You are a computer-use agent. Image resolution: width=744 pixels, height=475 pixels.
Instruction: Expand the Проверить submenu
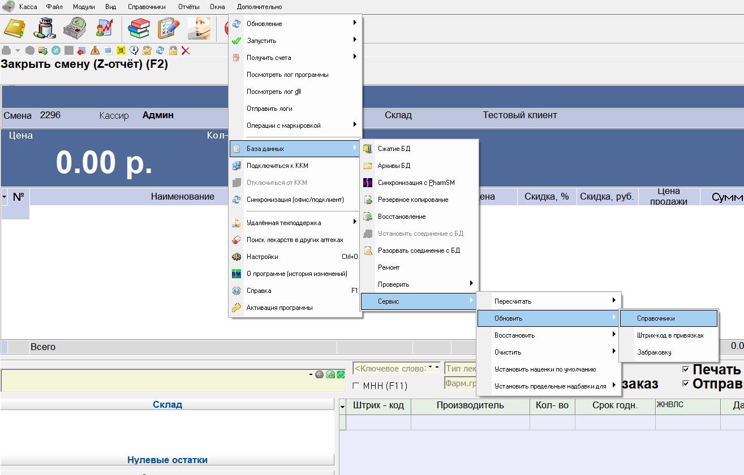[419, 284]
